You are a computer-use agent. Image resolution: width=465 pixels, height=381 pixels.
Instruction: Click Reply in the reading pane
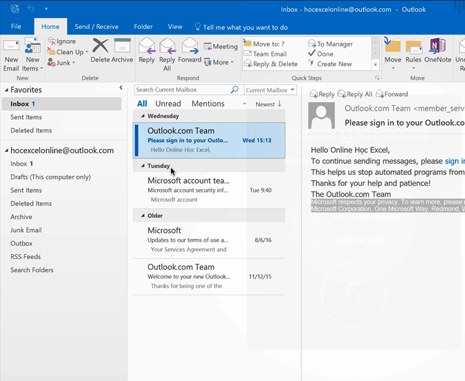322,94
